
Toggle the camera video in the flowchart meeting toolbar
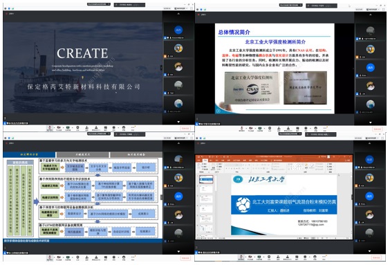pyautogui.click(x=59, y=257)
